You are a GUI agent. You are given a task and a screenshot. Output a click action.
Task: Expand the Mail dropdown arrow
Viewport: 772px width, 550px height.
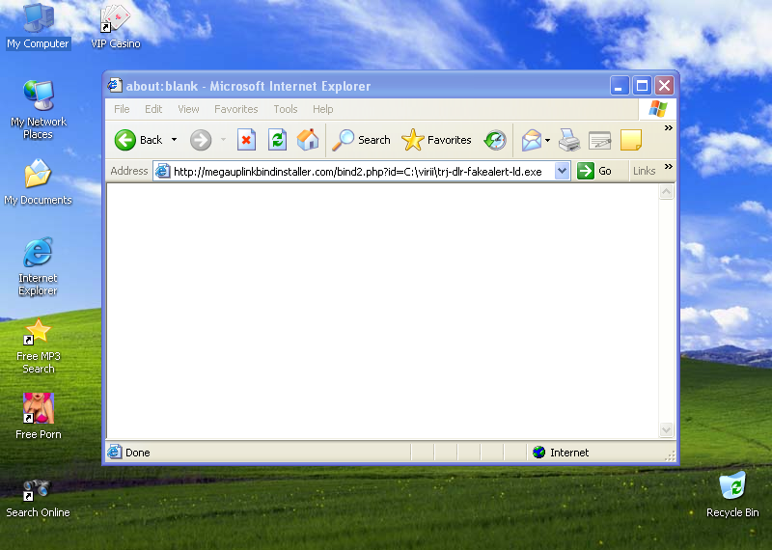pos(547,140)
